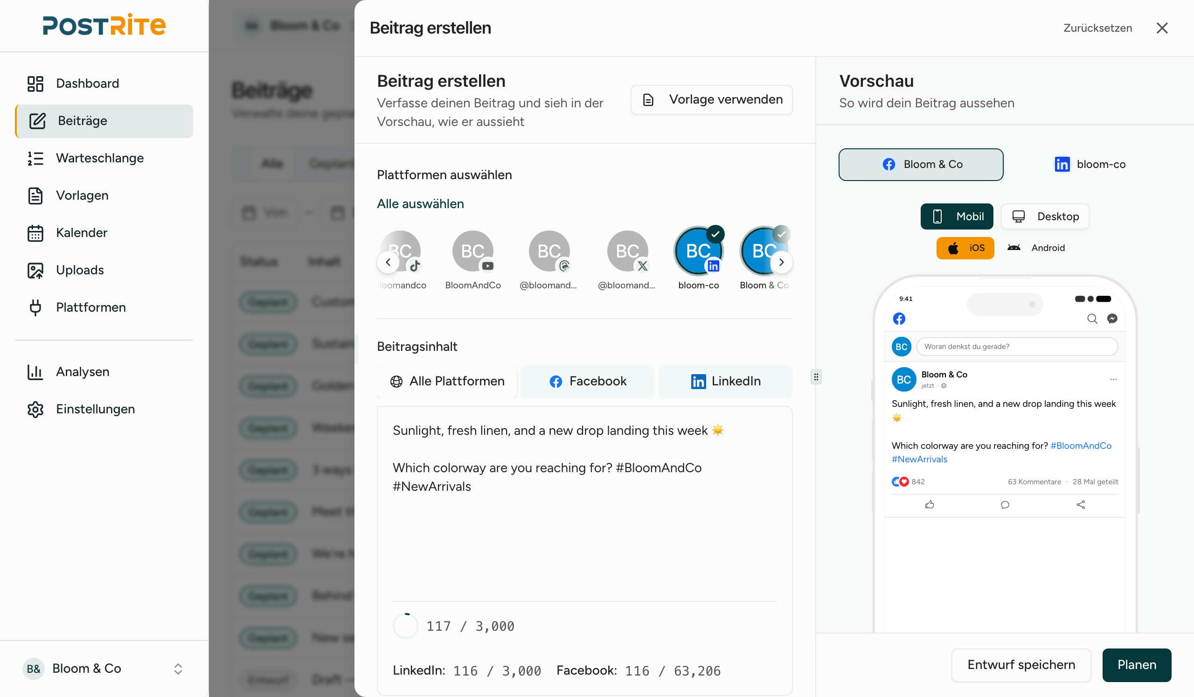1194x697 pixels.
Task: Show more platform accounts with right chevron
Action: [781, 262]
